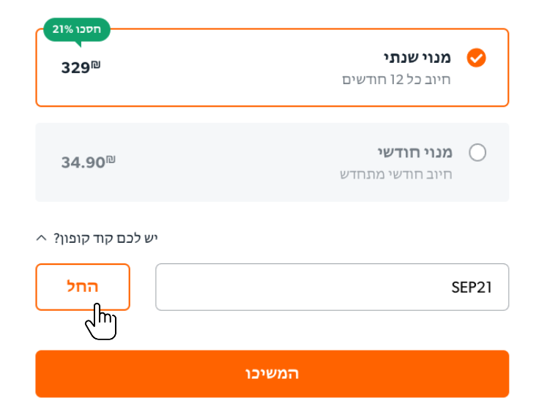Click the shekel symbol beside 34.90
Screen dimensions: 536x417
pos(111,159)
